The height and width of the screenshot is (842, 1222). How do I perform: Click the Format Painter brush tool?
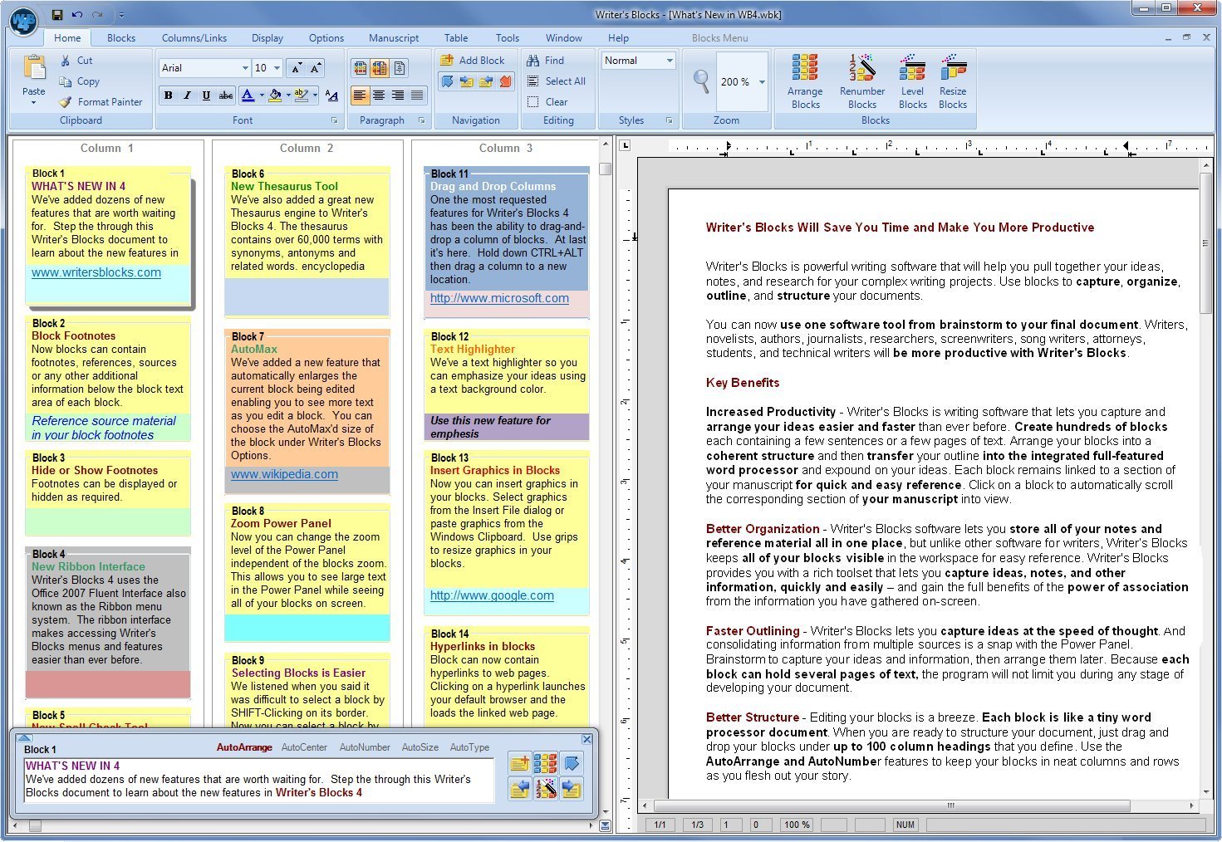pos(101,102)
